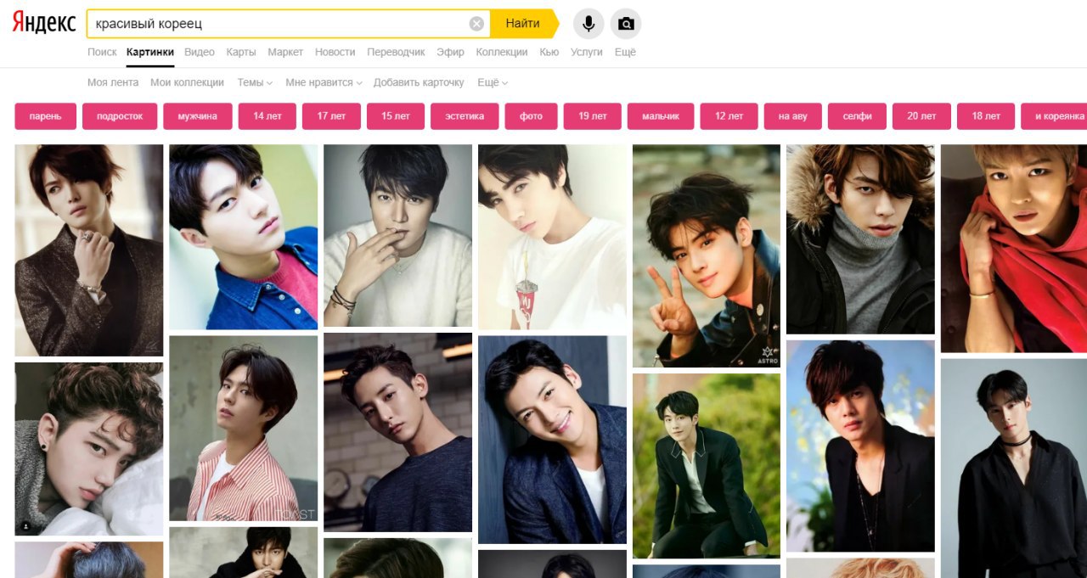
Task: Go to the Маркет tab
Action: (x=285, y=52)
